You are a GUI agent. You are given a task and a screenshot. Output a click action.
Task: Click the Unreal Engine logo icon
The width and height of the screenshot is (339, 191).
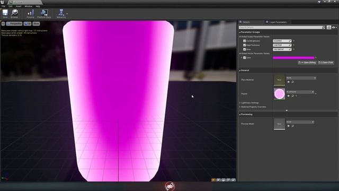point(2,2)
